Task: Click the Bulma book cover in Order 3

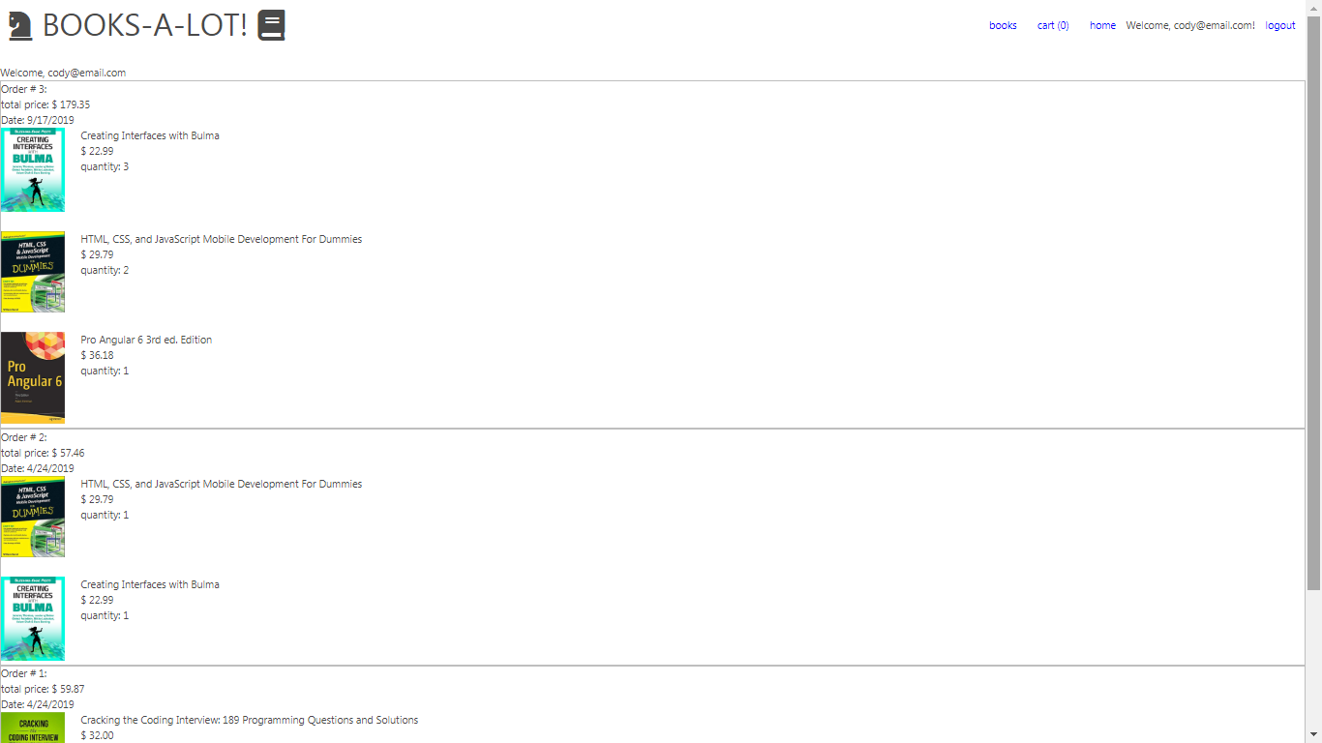Action: coord(33,170)
